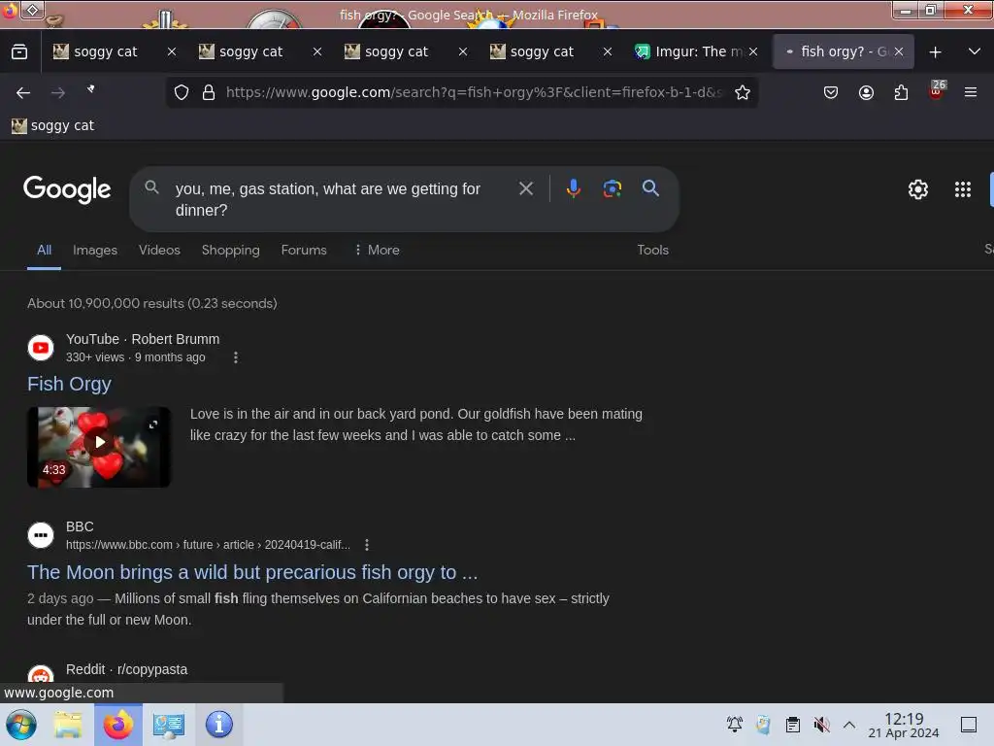Open search by image Lens icon
The height and width of the screenshot is (746, 994).
[612, 188]
